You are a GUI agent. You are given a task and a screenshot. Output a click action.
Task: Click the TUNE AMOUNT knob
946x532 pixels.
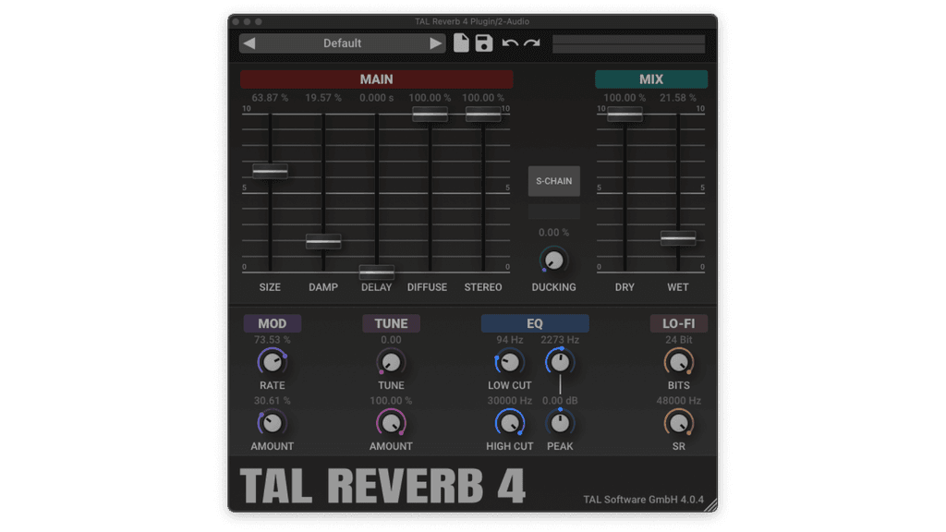pos(391,423)
